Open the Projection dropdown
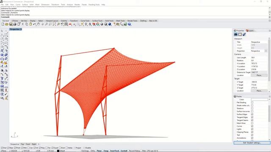This screenshot has height=152, width=271. point(266,51)
